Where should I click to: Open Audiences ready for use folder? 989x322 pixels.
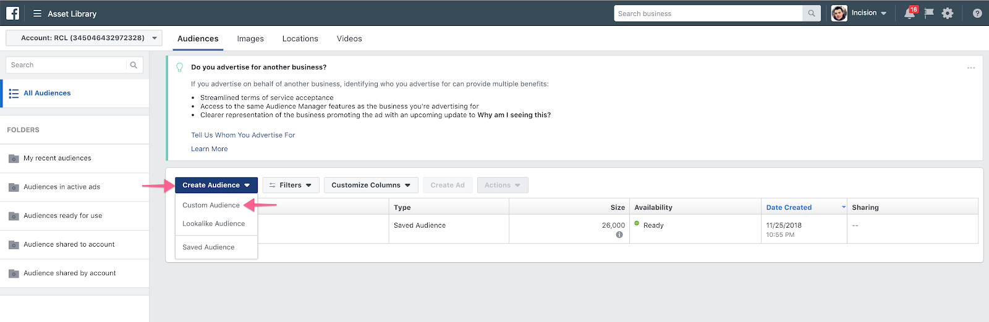[x=74, y=216]
